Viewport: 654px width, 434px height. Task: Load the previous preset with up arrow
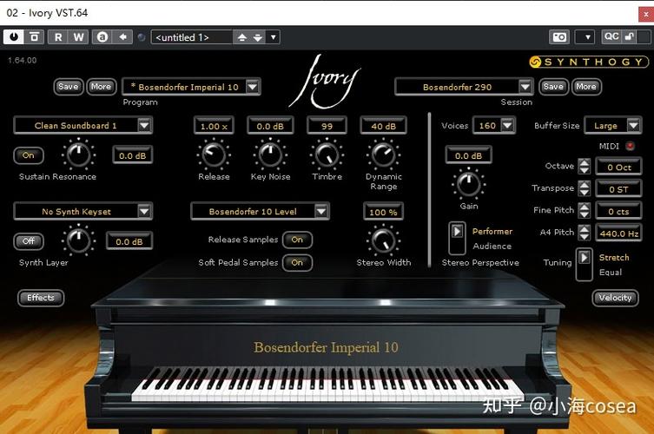(x=242, y=37)
